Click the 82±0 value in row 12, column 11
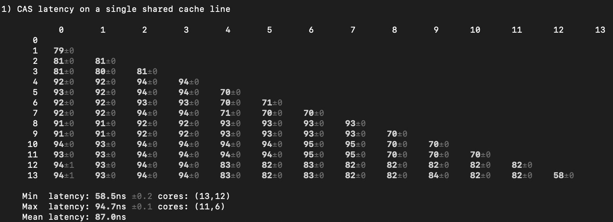Viewport: 613px width, 222px height. 521,165
